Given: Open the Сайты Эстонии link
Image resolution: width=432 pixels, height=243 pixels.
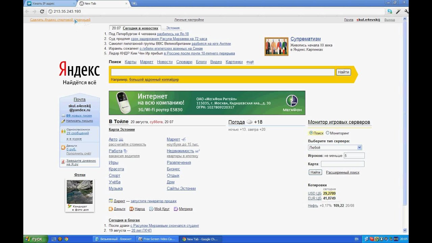Looking at the screenshot, I should point(181,188).
